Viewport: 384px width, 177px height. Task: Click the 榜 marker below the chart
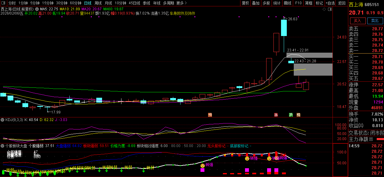[x=299, y=115]
